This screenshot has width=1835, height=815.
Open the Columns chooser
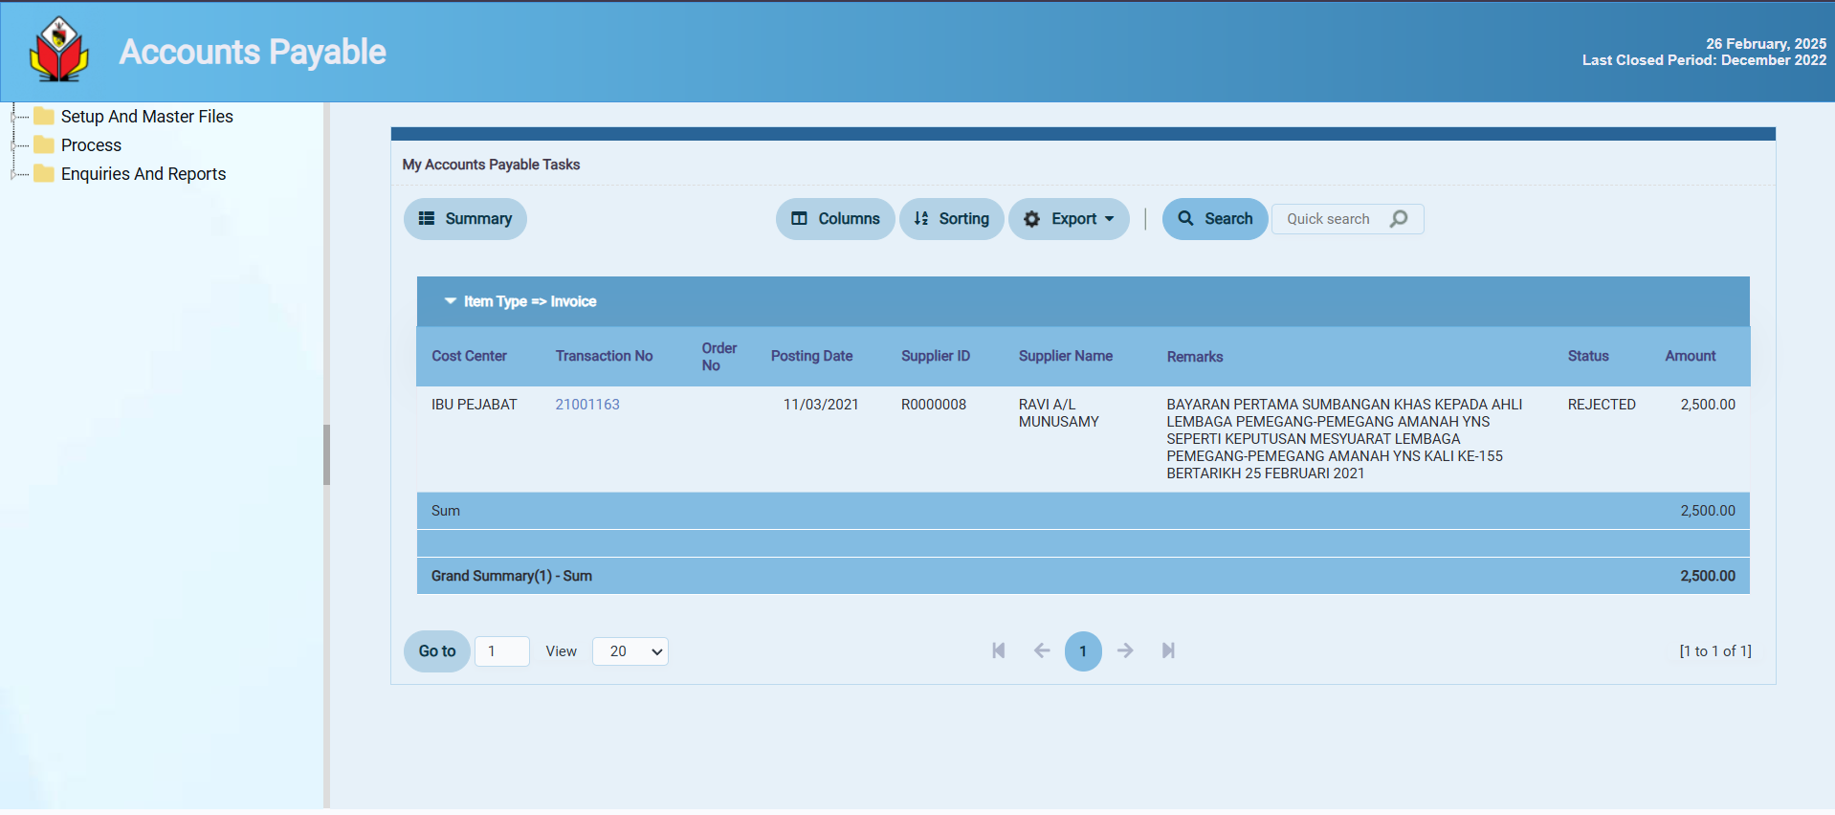[835, 219]
